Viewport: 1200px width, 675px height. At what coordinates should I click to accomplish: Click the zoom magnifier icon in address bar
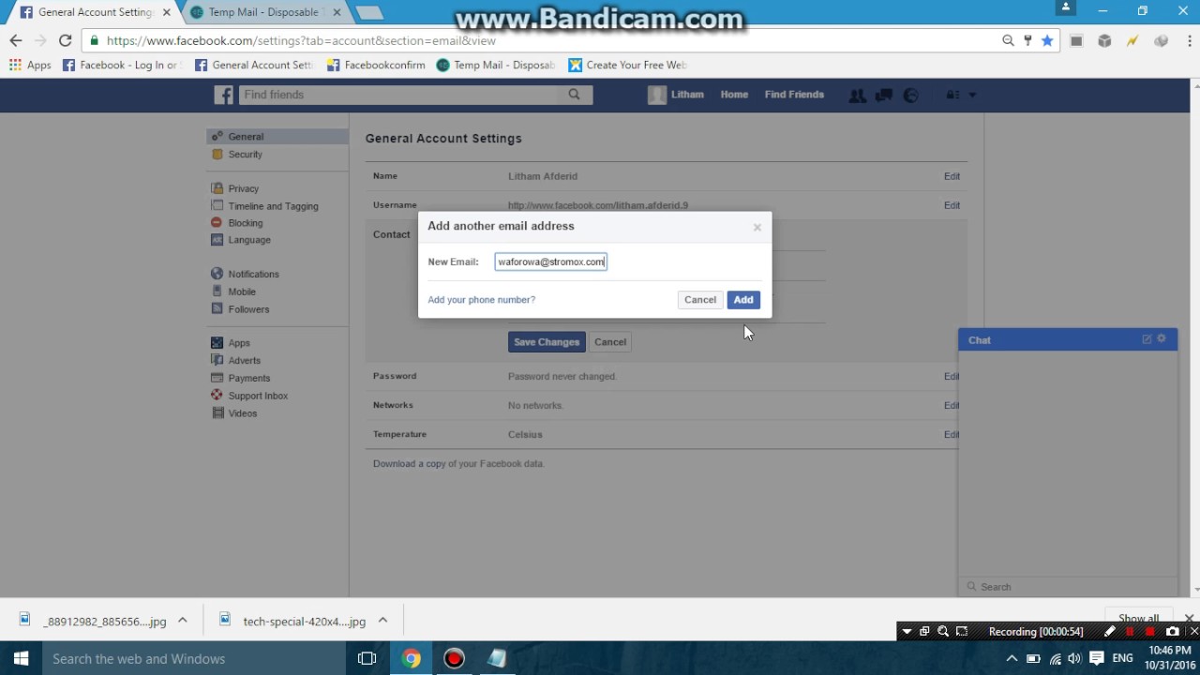tap(1008, 40)
